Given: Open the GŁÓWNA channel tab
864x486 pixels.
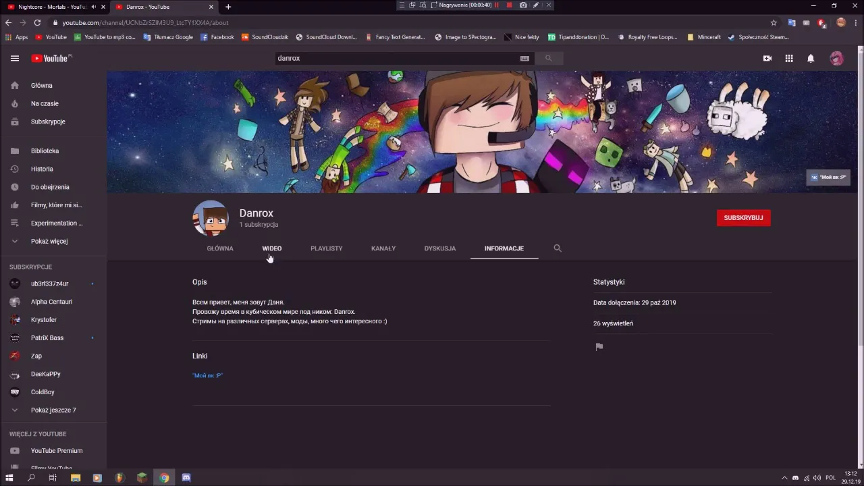Looking at the screenshot, I should tap(220, 248).
